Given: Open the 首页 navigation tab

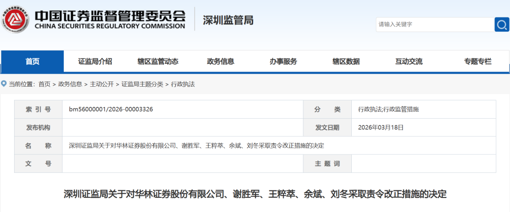Looking at the screenshot, I should click(x=33, y=61).
